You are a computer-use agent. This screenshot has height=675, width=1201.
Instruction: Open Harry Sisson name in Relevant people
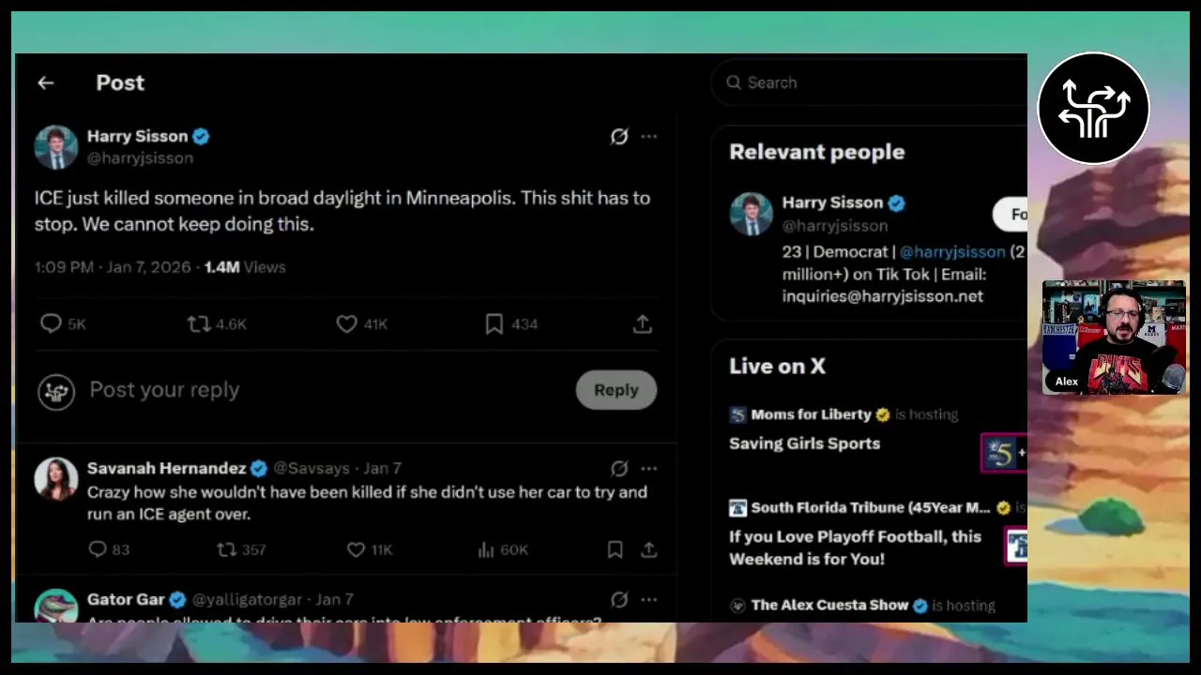(832, 202)
